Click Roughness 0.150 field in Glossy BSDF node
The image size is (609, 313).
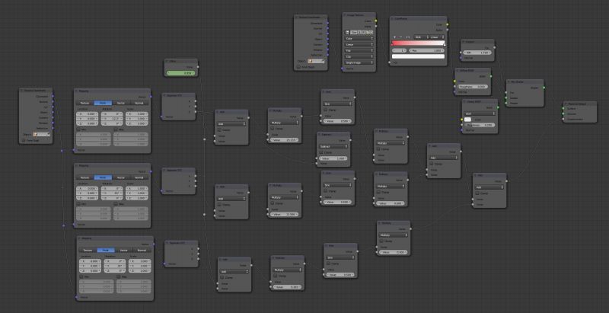[x=480, y=125]
